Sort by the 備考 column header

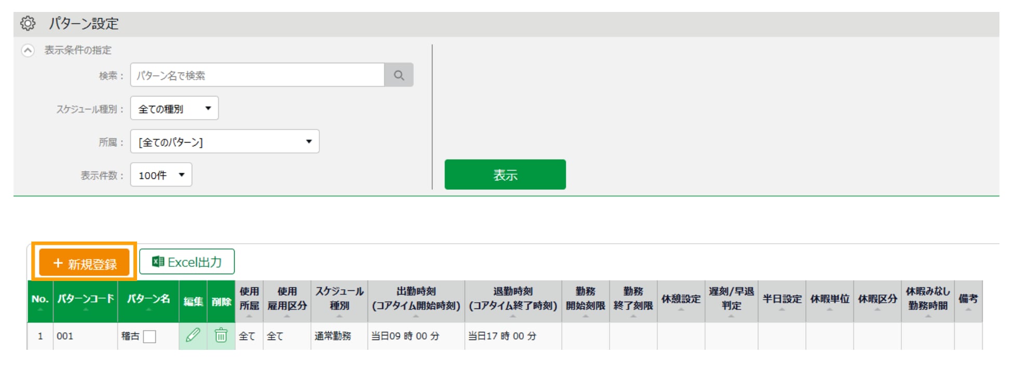968,301
